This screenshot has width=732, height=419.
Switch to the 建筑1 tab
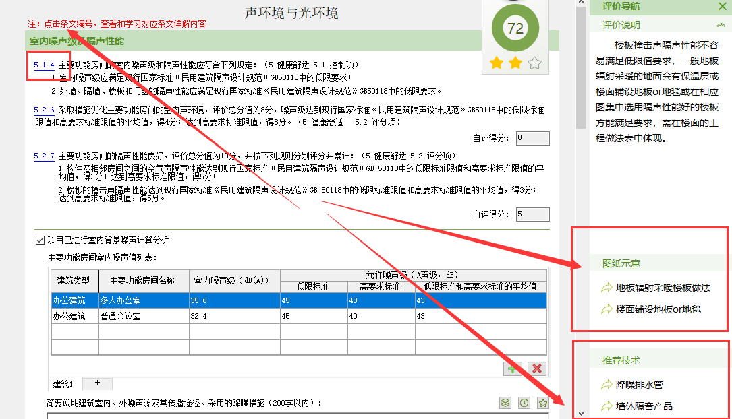pos(61,383)
